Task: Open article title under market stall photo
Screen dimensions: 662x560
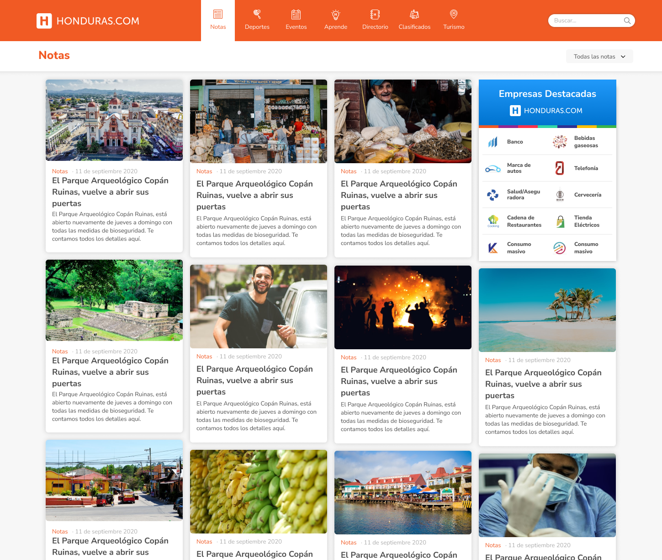Action: tap(254, 195)
